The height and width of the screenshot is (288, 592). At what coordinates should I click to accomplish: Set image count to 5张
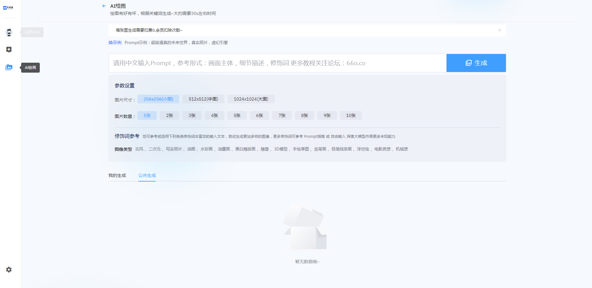237,115
